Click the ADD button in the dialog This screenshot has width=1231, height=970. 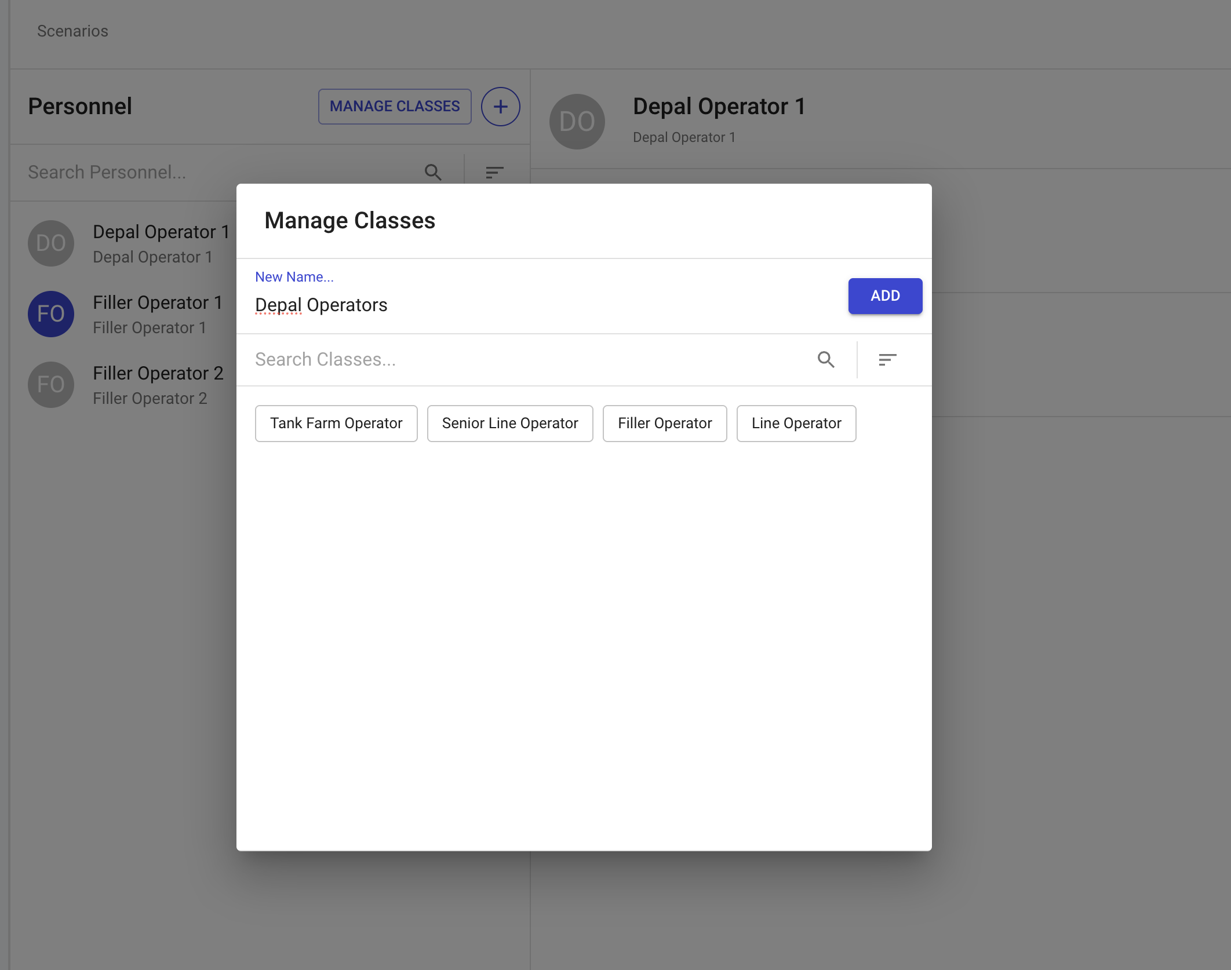coord(884,296)
